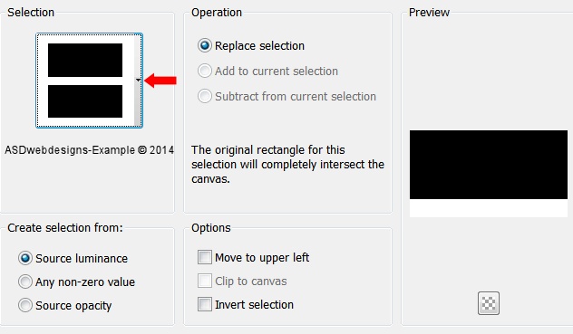Toggle the checkerboard transparency preview button

(x=488, y=303)
